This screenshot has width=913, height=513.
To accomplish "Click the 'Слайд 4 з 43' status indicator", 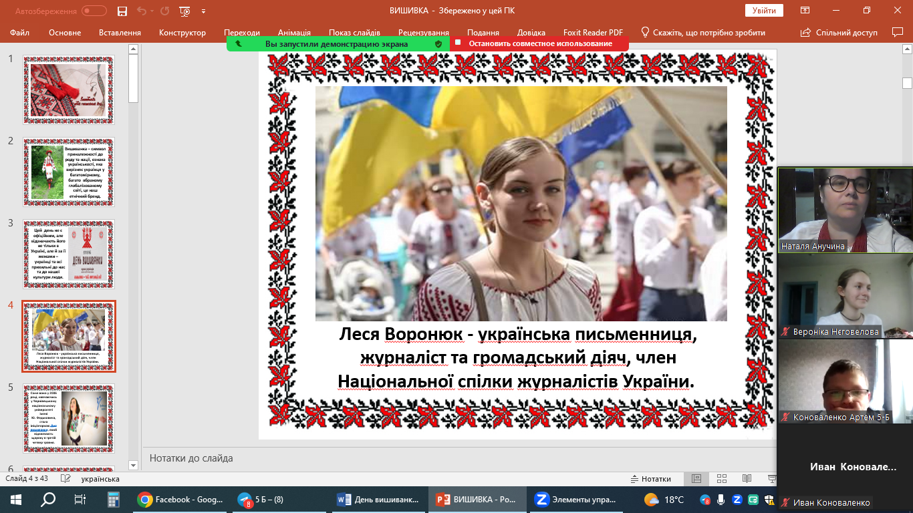I will (x=28, y=479).
